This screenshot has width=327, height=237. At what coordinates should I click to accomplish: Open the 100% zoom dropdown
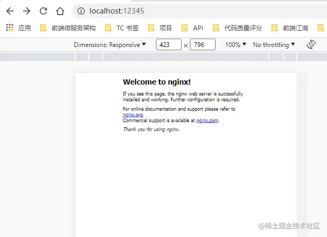[x=235, y=44]
